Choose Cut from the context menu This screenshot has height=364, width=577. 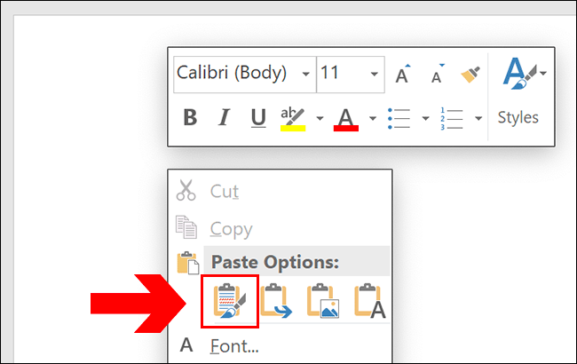point(225,191)
